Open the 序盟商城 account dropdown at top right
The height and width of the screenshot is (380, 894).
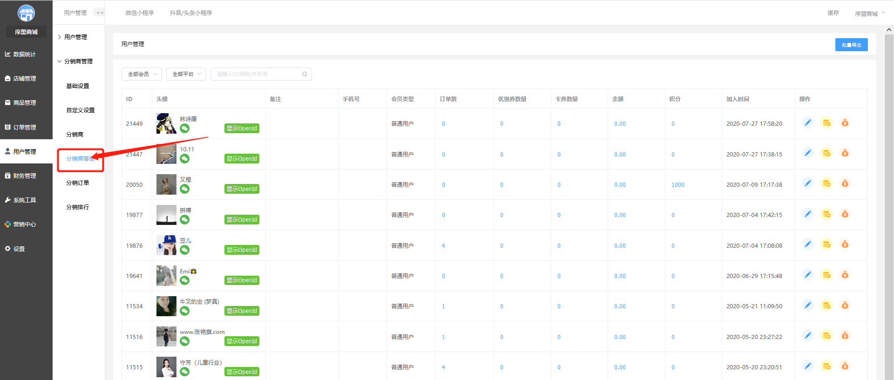coord(870,14)
